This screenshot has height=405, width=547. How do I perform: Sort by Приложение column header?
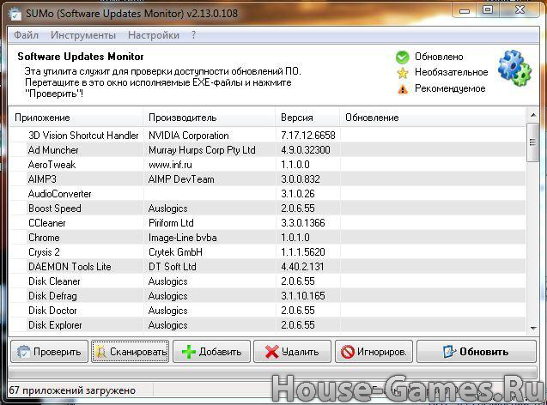tap(76, 118)
